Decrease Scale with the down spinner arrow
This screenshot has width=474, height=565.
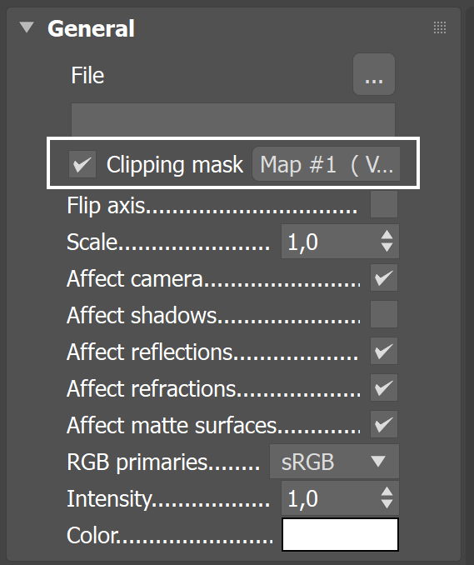click(x=387, y=247)
